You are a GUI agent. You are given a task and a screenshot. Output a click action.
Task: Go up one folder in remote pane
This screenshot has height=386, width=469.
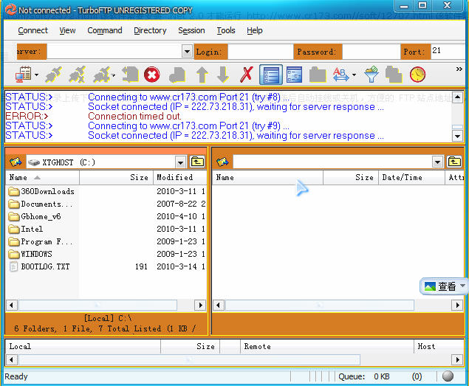pyautogui.click(x=454, y=162)
